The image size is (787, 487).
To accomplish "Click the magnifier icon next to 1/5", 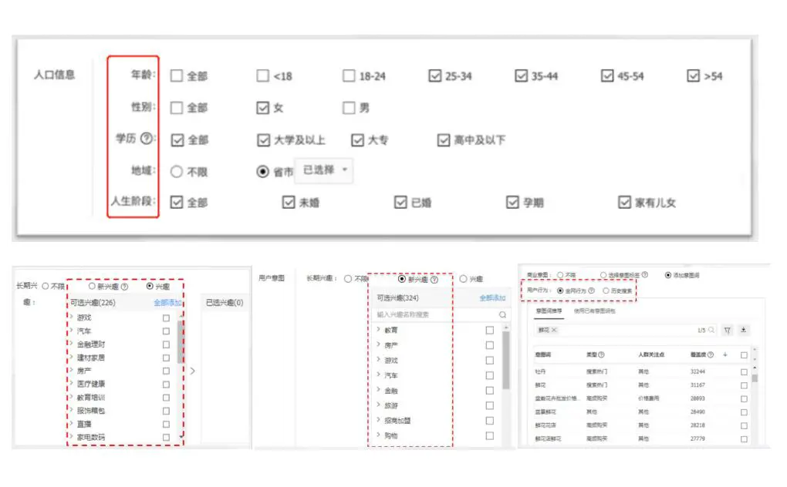I will (x=711, y=330).
